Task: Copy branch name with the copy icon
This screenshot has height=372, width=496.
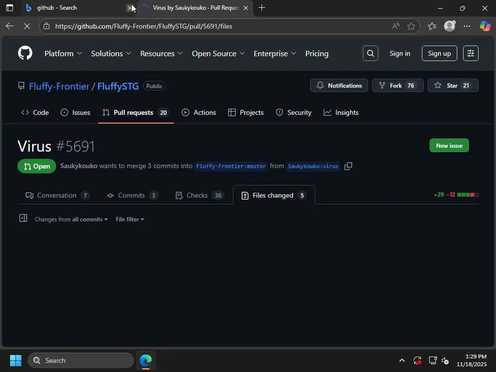Action: click(348, 166)
